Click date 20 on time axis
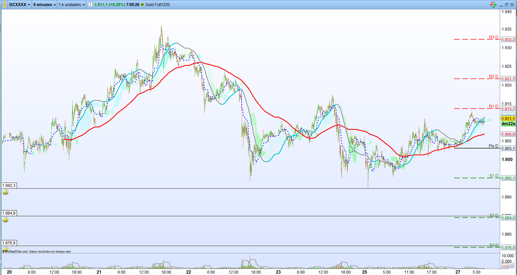 coord(9,272)
